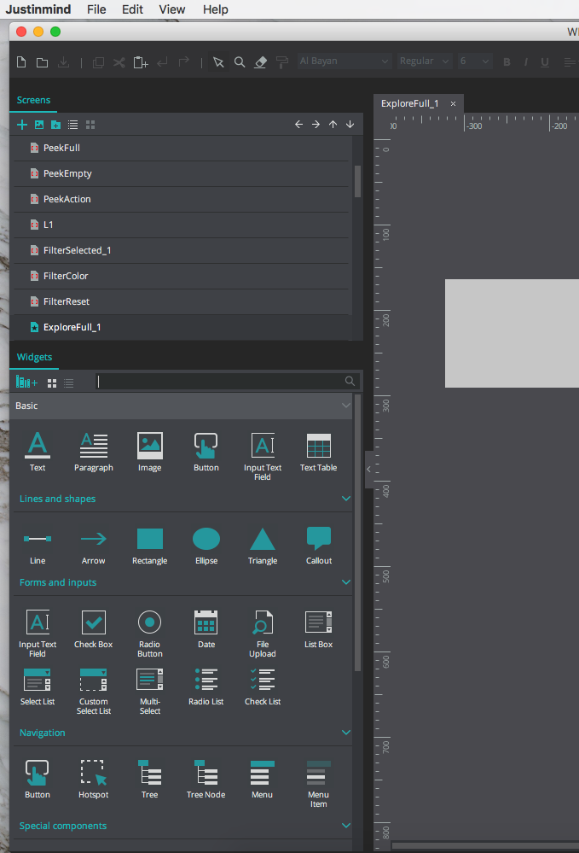Click the add new screen plus icon
The width and height of the screenshot is (579, 853).
[x=22, y=125]
